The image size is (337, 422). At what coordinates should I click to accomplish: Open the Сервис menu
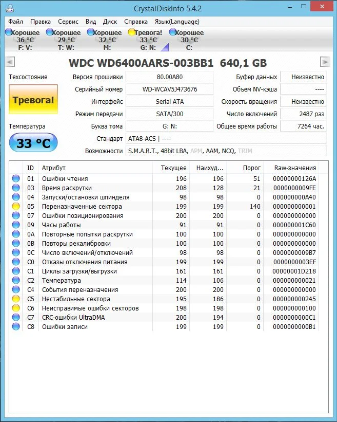(x=68, y=22)
